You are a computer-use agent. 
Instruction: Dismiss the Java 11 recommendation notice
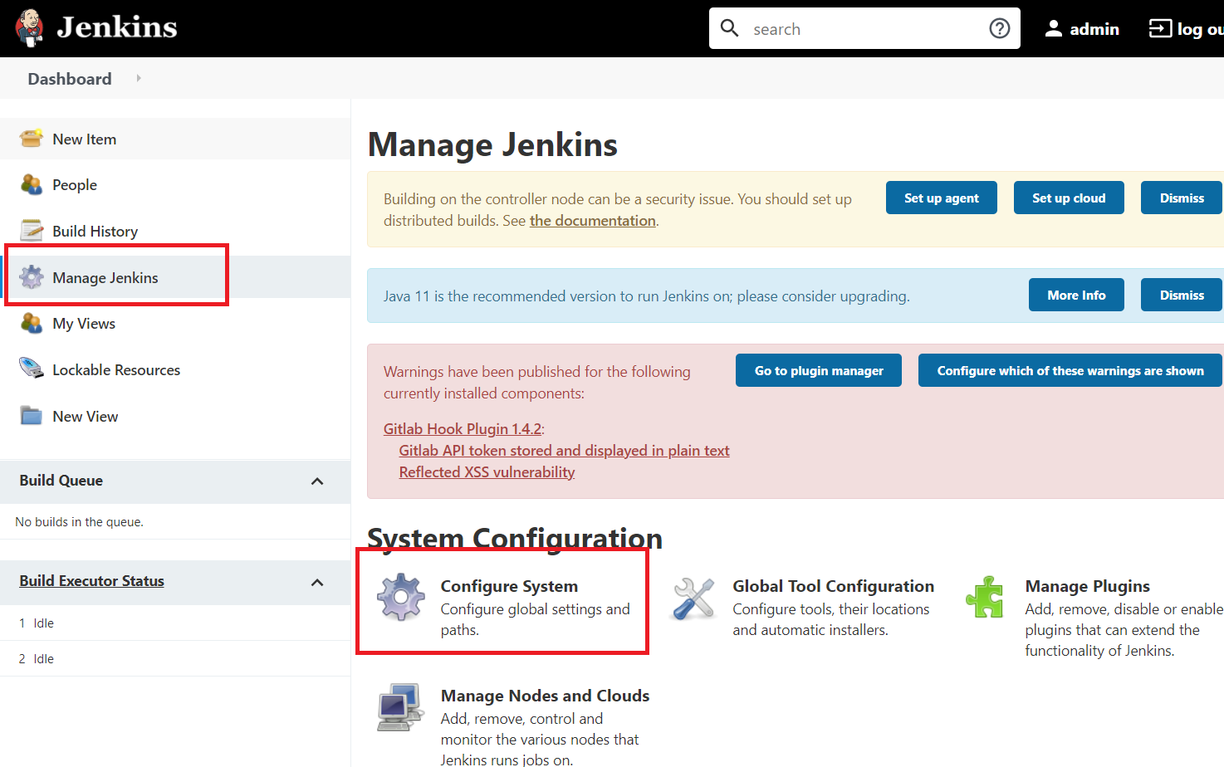tap(1182, 295)
